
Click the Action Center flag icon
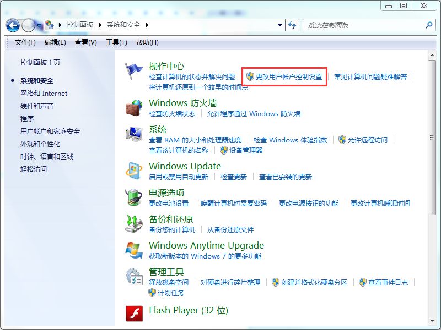coord(134,71)
